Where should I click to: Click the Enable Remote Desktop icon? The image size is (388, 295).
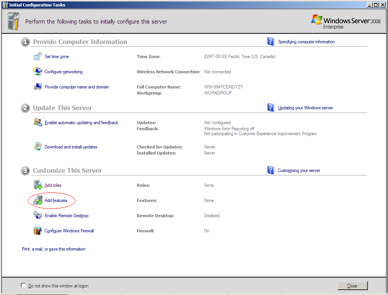38,215
